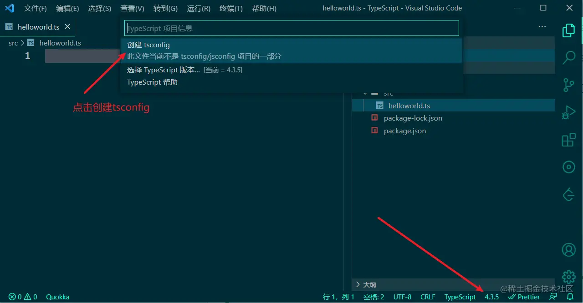Open the Extensions view icon
This screenshot has width=583, height=303.
tap(568, 140)
